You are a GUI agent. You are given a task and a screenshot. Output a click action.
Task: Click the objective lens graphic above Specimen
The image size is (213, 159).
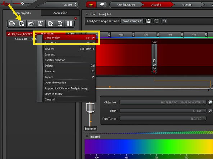click(x=90, y=108)
